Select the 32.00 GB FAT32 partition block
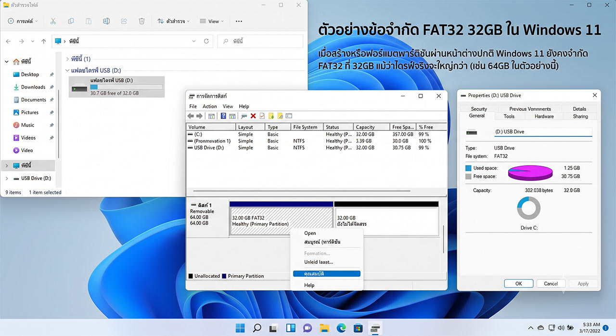The image size is (616, 336). pyautogui.click(x=282, y=221)
